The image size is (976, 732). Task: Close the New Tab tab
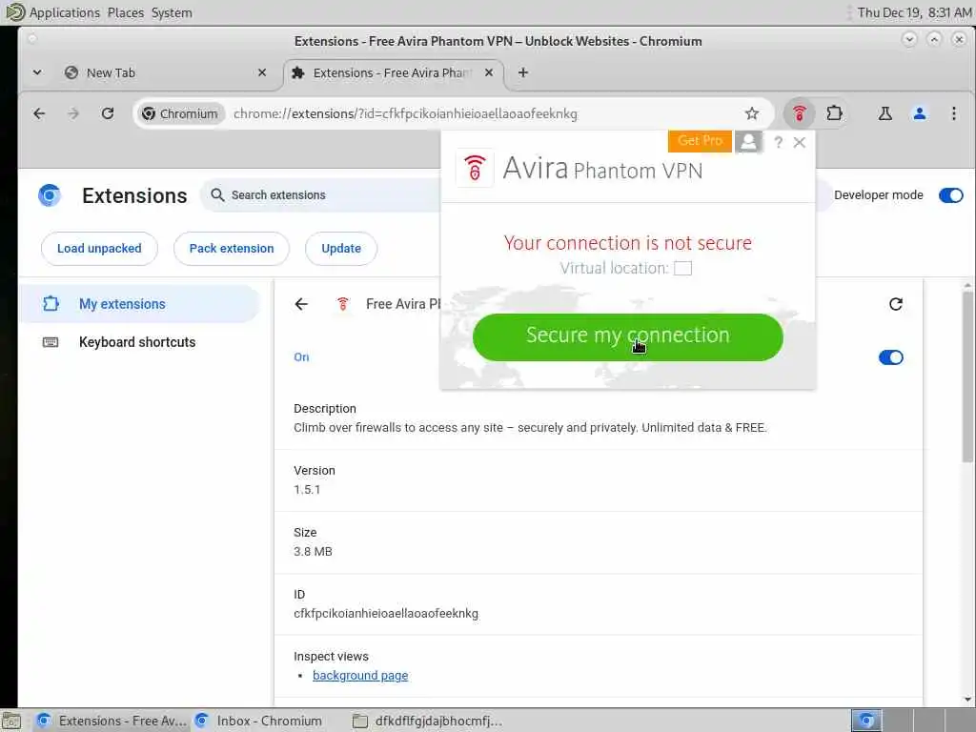262,72
